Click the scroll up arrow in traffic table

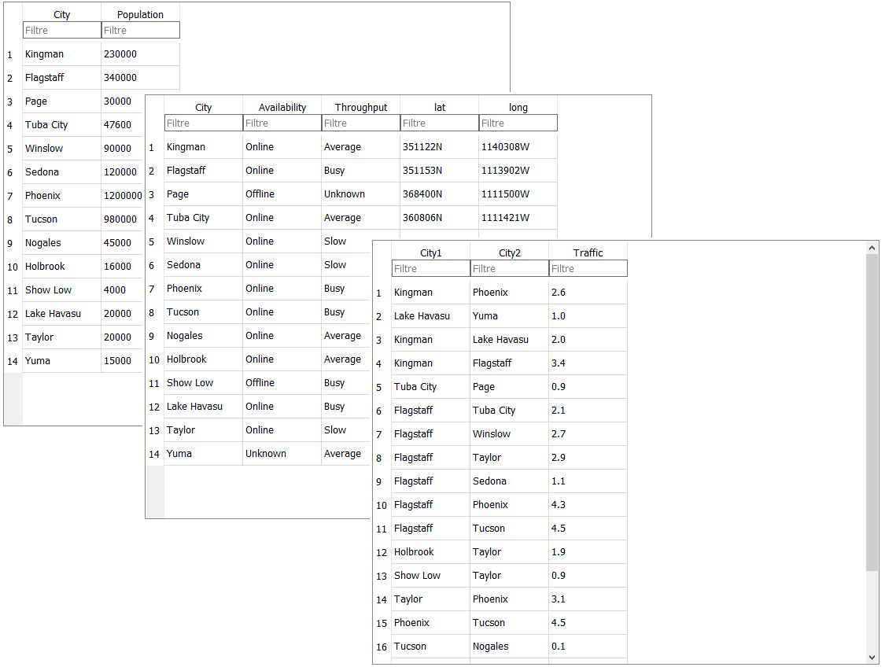[x=872, y=249]
